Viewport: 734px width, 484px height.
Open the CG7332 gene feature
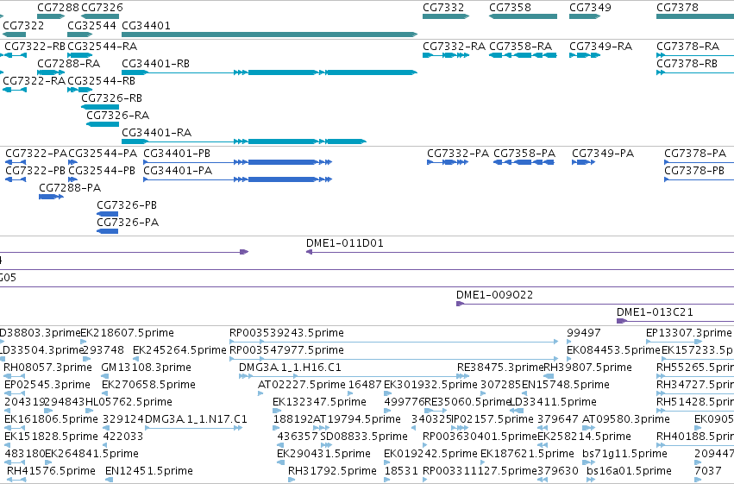pyautogui.click(x=446, y=16)
